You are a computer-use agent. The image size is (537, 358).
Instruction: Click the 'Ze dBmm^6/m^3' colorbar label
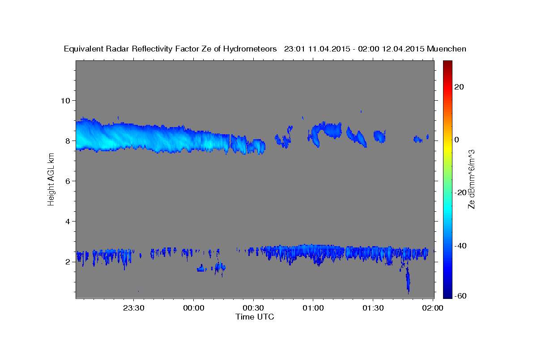tap(471, 179)
